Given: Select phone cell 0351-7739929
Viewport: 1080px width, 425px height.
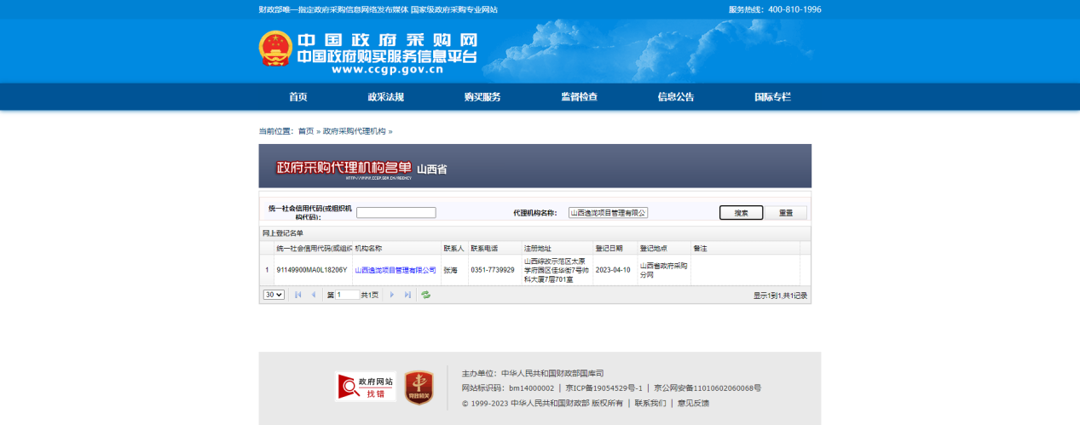Looking at the screenshot, I should (x=493, y=270).
